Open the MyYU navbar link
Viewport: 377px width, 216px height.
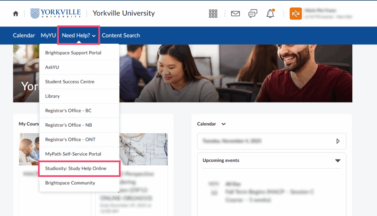coord(48,36)
